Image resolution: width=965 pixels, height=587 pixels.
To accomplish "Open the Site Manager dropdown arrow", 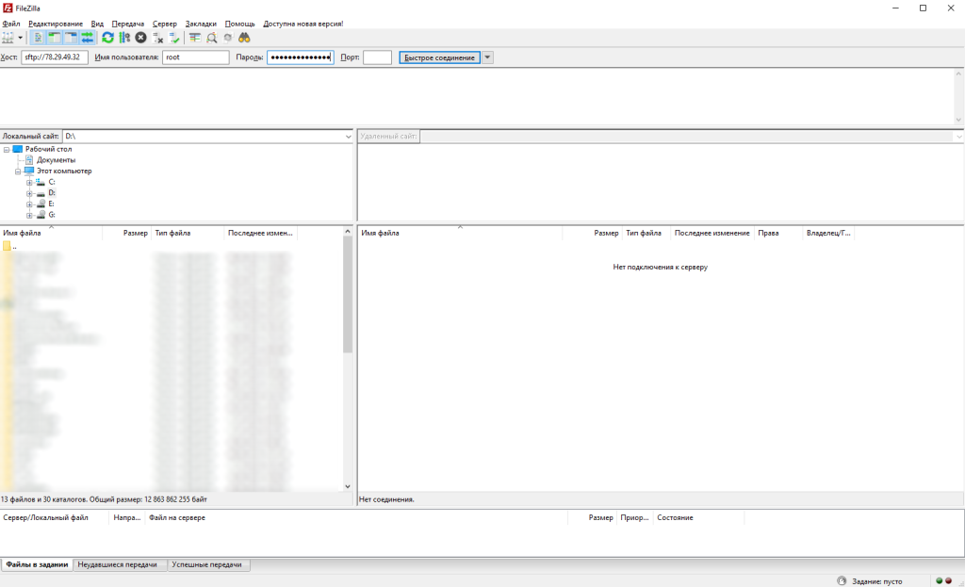I will pyautogui.click(x=21, y=38).
